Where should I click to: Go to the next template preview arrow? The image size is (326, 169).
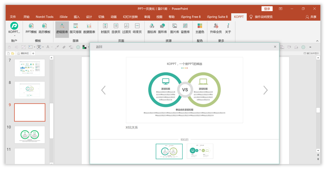tap(265, 90)
